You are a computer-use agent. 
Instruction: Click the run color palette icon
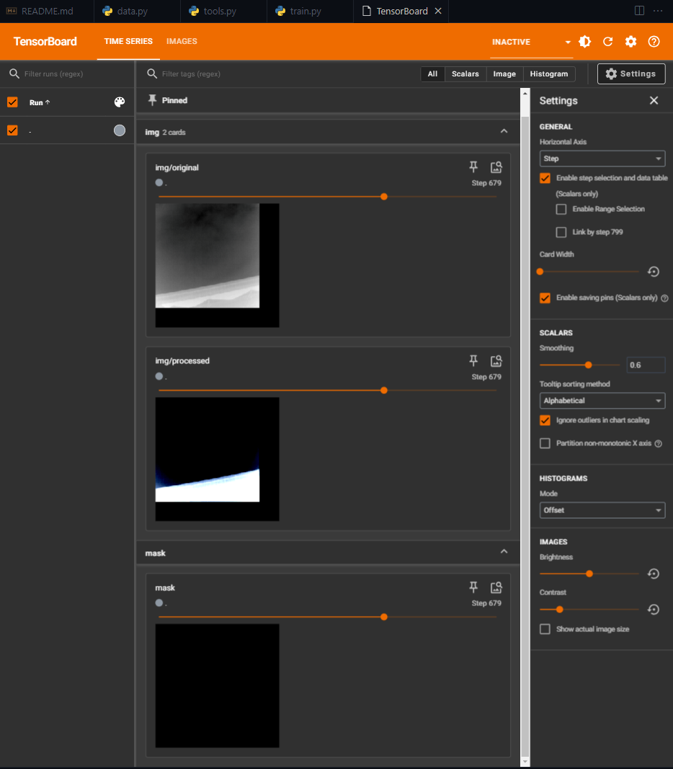[x=120, y=102]
